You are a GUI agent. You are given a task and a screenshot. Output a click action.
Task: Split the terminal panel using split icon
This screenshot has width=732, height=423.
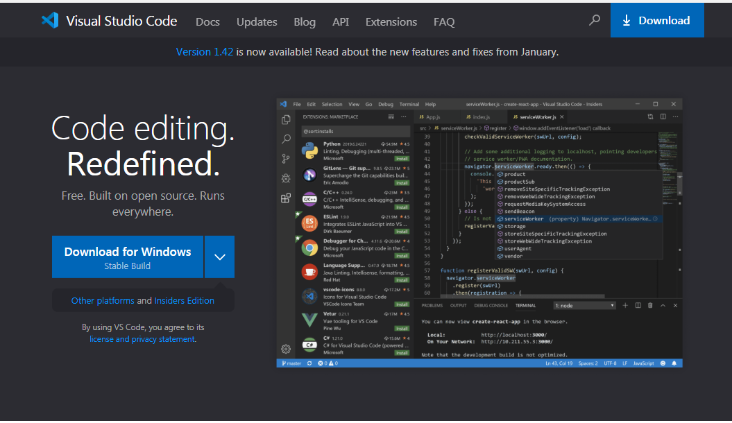pyautogui.click(x=638, y=306)
